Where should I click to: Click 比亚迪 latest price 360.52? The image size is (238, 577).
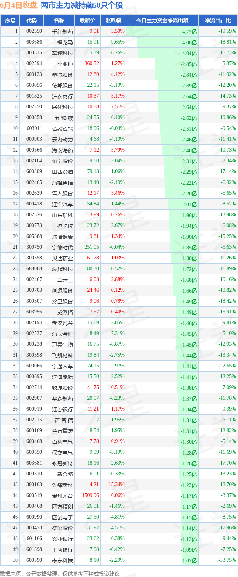click(92, 64)
